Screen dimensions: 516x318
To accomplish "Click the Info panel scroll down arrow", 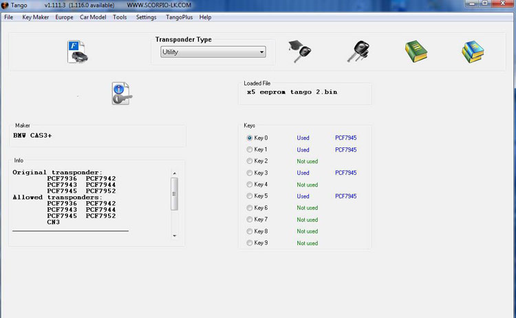I will (x=175, y=235).
